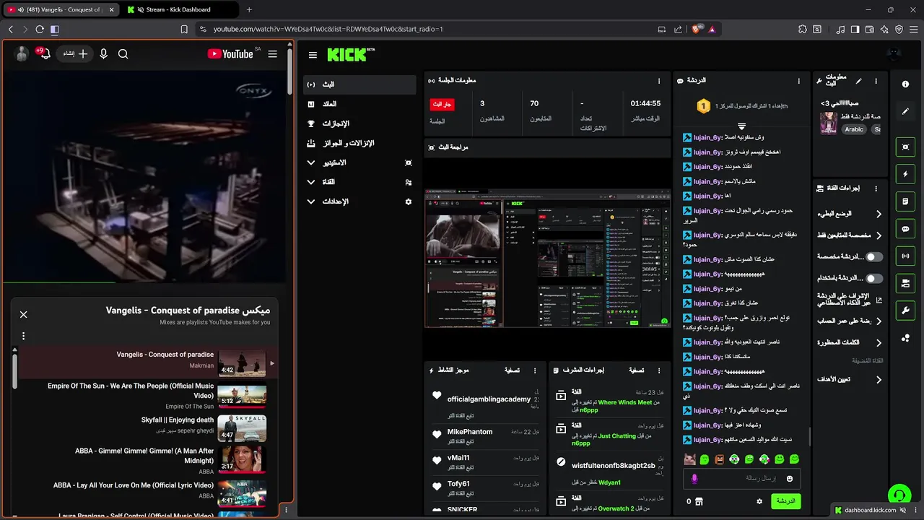The image size is (924, 520).
Task: Select Revenue (العائد) sidebar item
Action: point(359,104)
